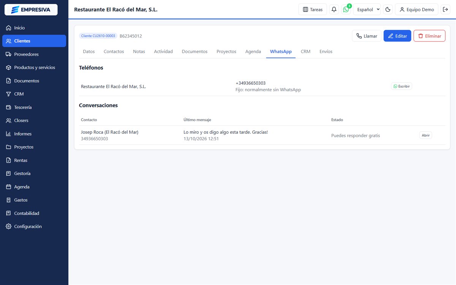Click the logout arrow icon
This screenshot has width=456, height=285.
(446, 9)
